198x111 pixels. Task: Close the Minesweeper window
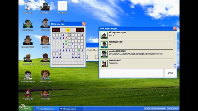(84, 24)
